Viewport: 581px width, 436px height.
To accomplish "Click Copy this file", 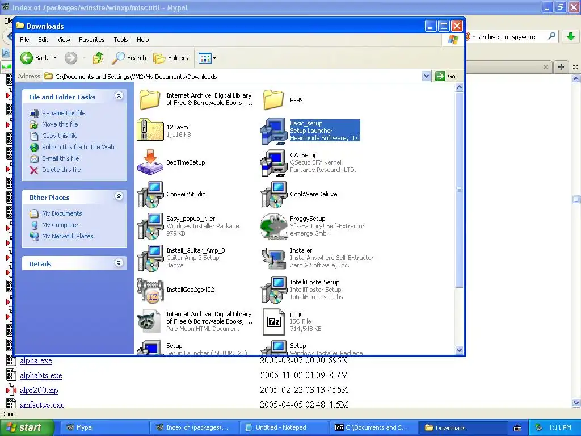I will (x=59, y=136).
